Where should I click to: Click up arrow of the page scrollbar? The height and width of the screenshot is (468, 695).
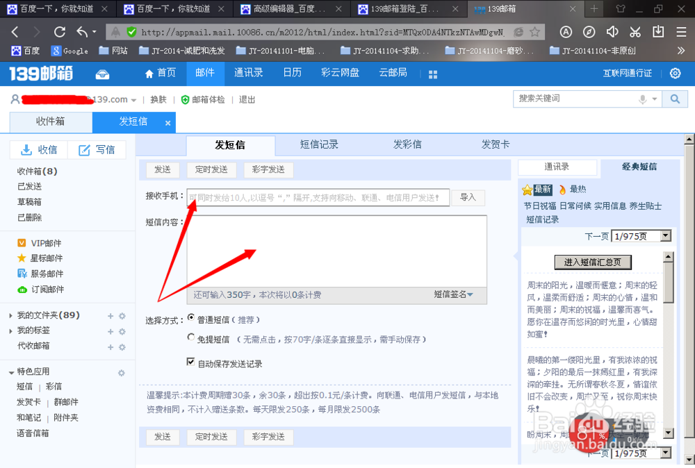tap(689, 140)
